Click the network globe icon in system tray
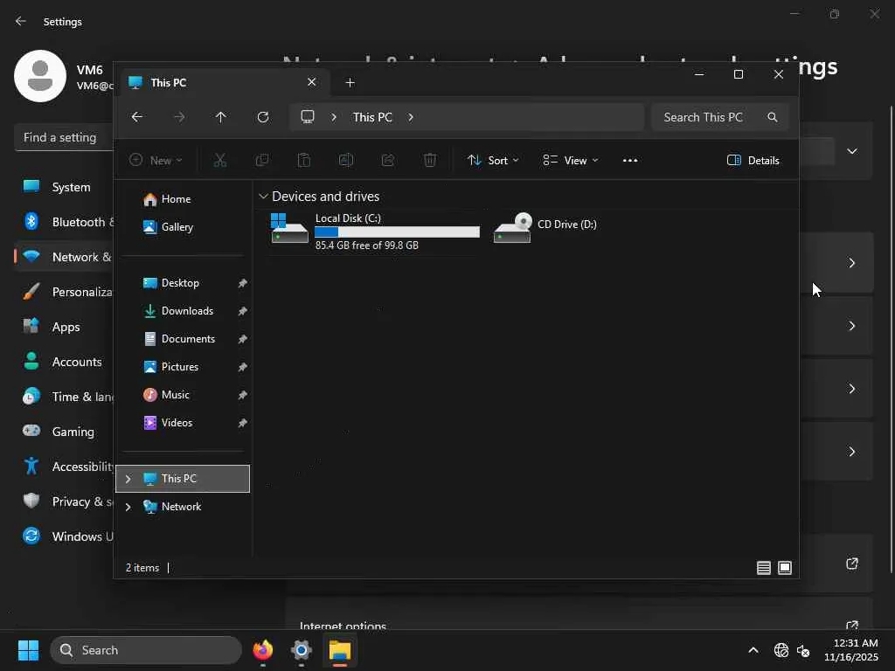The height and width of the screenshot is (671, 895). [x=781, y=650]
